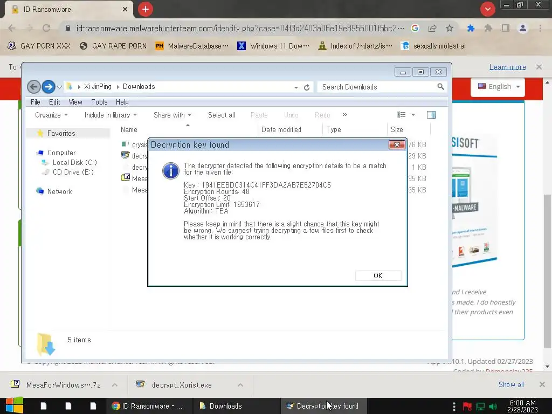Open new tab in the browser
The image size is (552, 414).
pyautogui.click(x=146, y=9)
